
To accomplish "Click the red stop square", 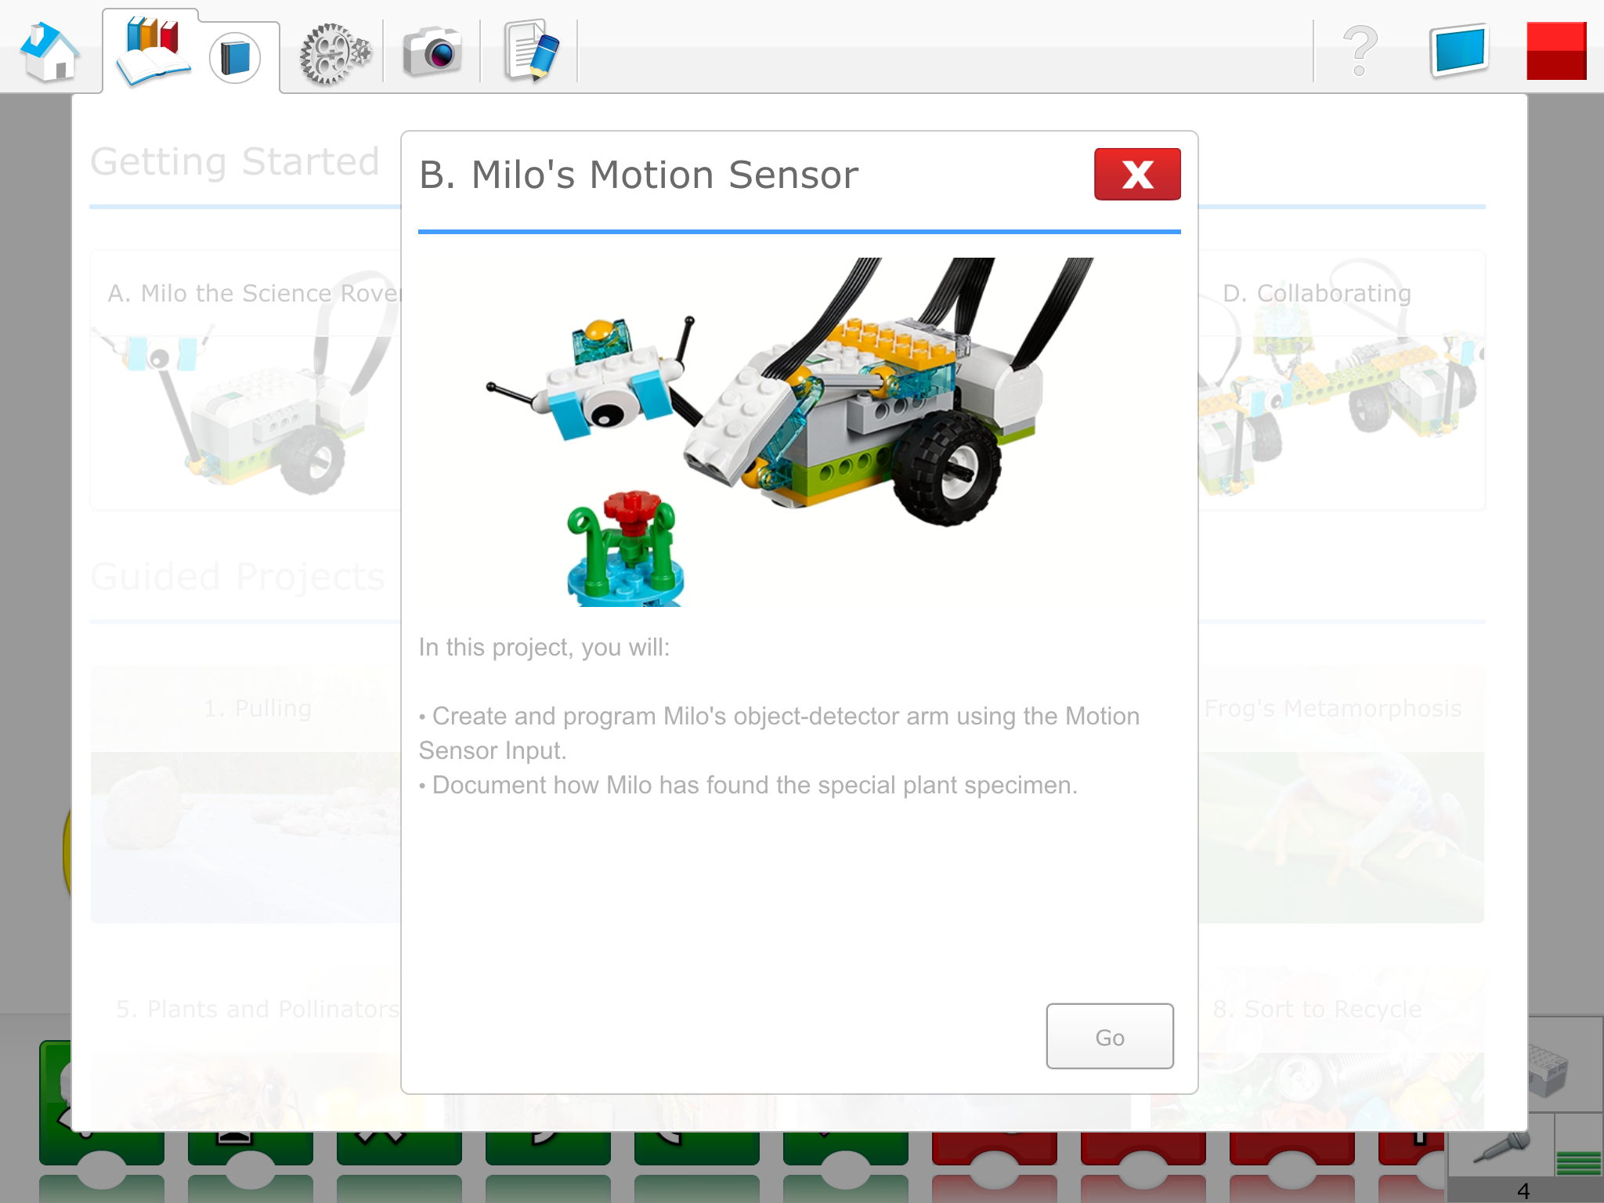I will point(1556,51).
